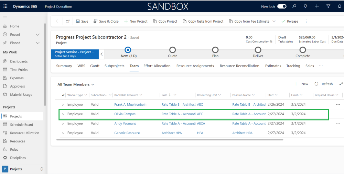The width and height of the screenshot is (344, 174).
Task: Toggle the New look switch
Action: [282, 6]
